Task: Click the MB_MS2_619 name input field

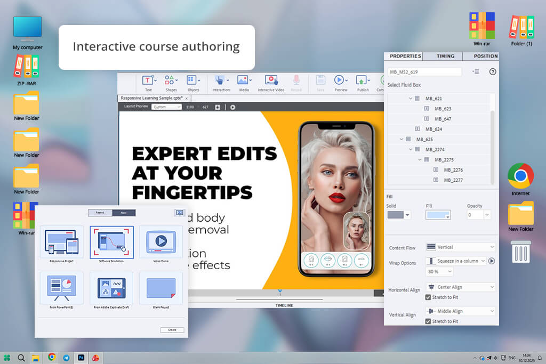Action: pos(424,72)
